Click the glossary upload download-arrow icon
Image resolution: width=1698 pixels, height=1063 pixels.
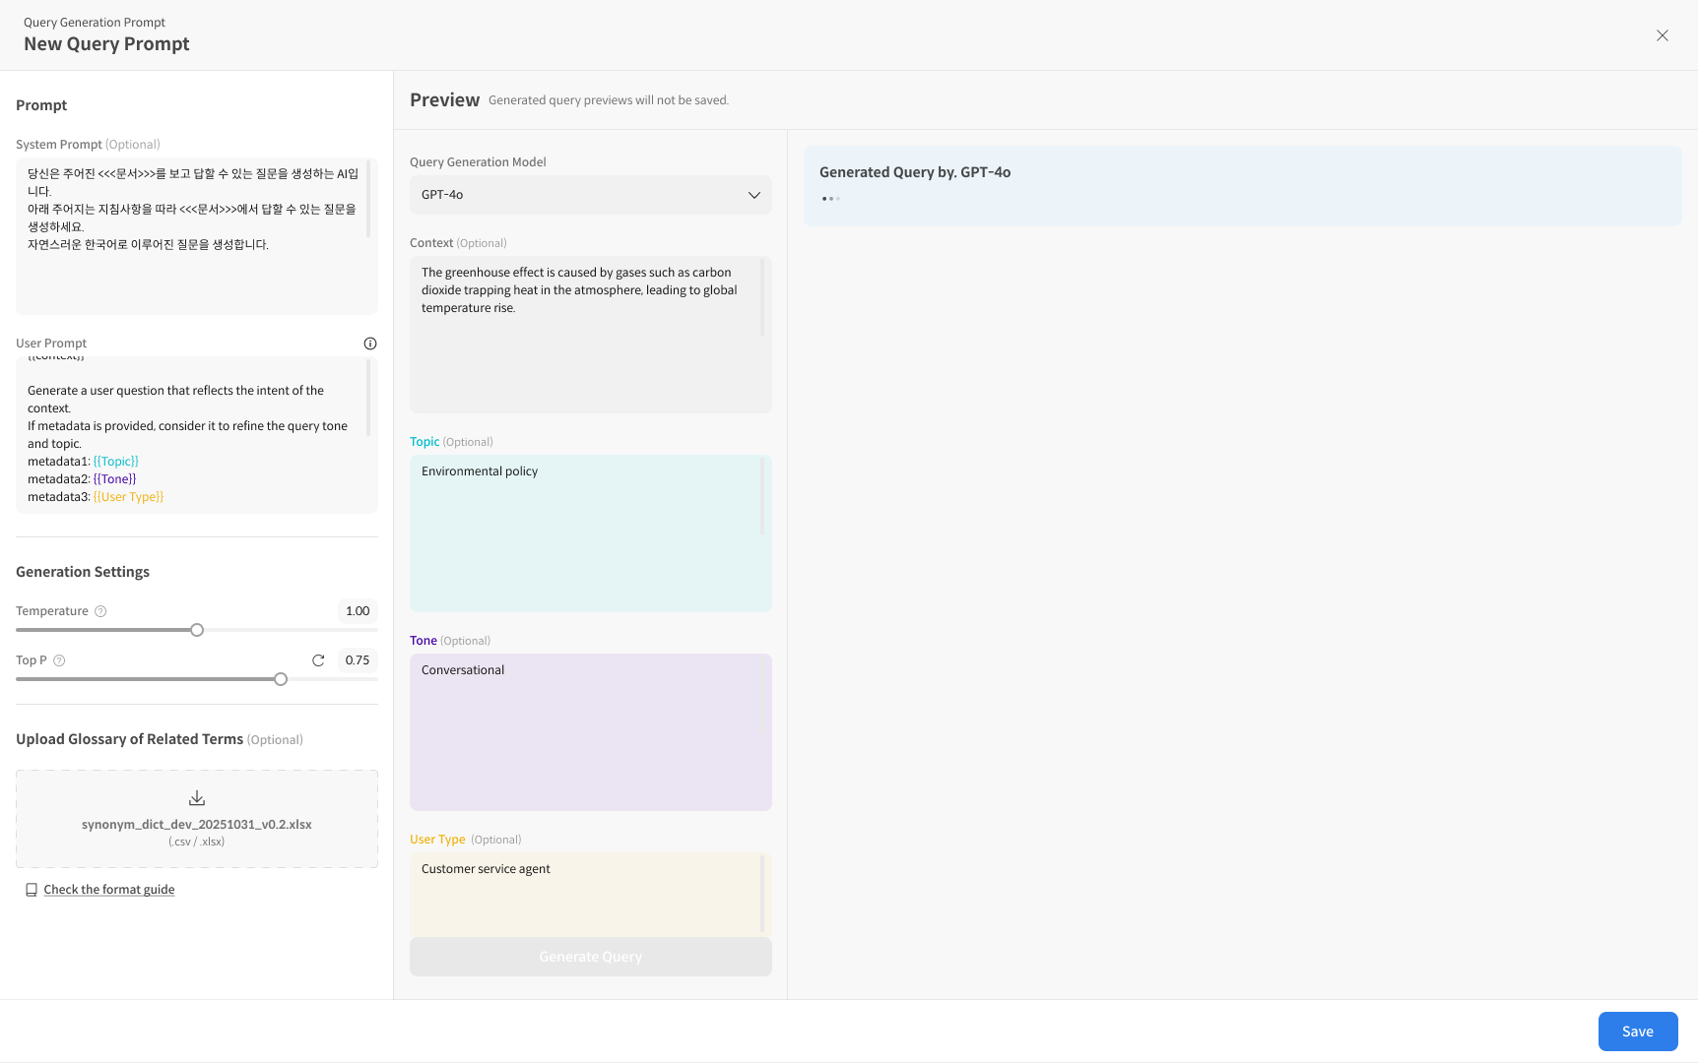[197, 798]
